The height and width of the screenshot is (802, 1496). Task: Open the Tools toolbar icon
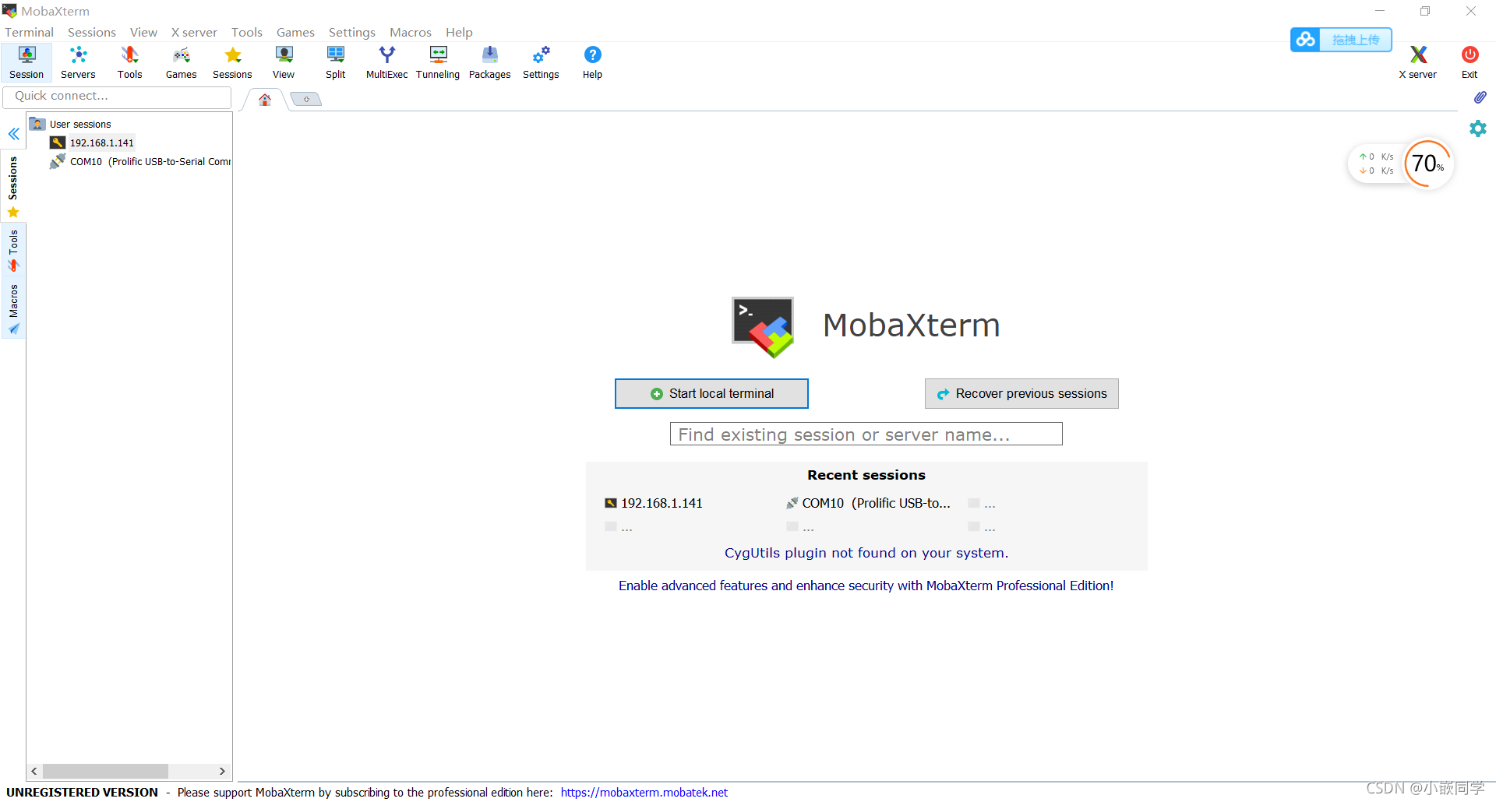(x=129, y=62)
